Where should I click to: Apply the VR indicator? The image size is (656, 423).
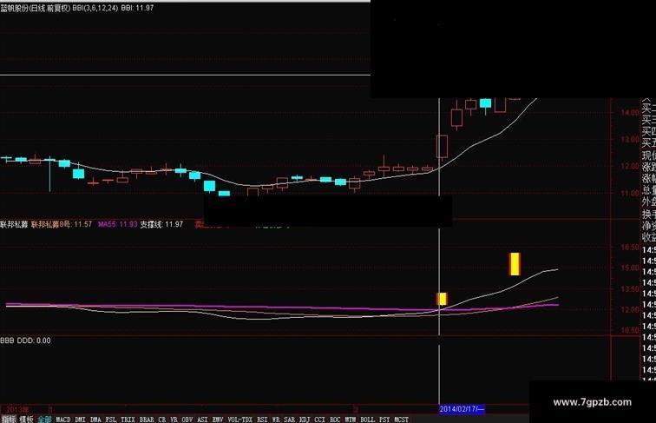point(174,420)
